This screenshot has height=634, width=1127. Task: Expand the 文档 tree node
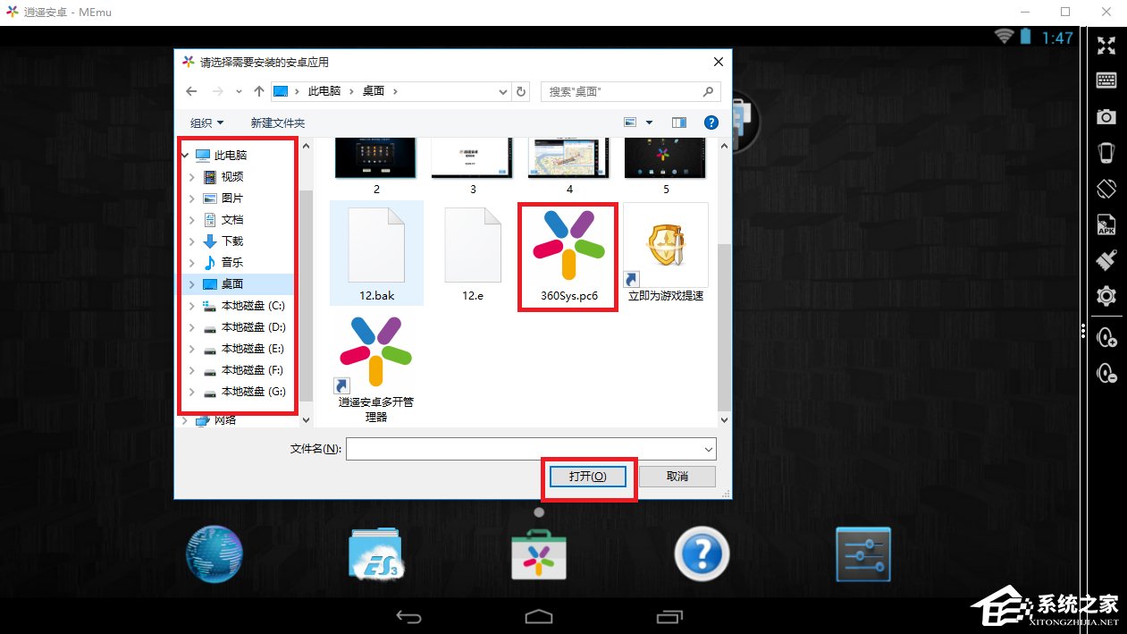point(191,219)
